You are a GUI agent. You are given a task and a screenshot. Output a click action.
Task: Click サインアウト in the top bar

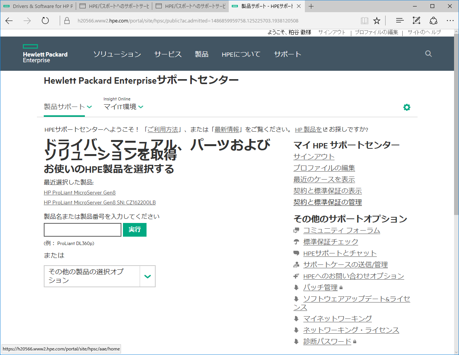point(332,32)
